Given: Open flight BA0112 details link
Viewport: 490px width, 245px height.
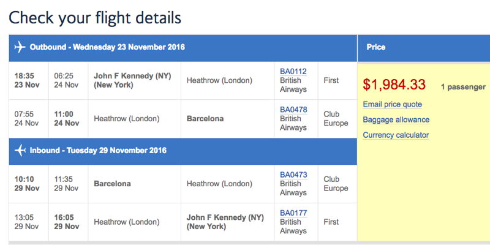Looking at the screenshot, I should 293,72.
